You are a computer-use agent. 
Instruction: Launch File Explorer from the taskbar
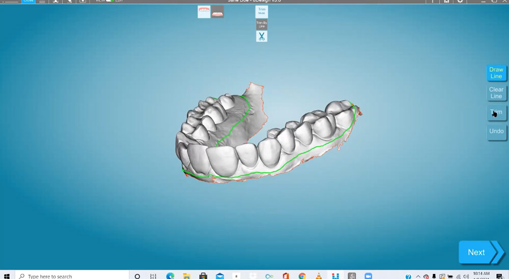tap(186, 276)
